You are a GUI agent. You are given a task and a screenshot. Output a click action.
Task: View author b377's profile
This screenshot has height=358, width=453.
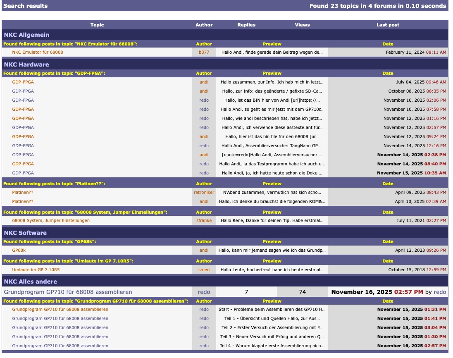point(204,53)
